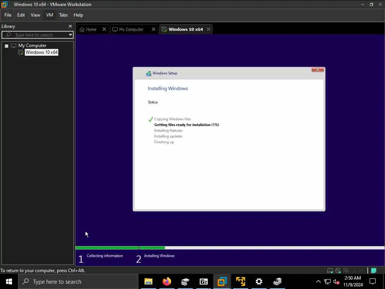Screen dimensions: 385x289
Task: Click the network tray icon
Action: [x=327, y=281]
